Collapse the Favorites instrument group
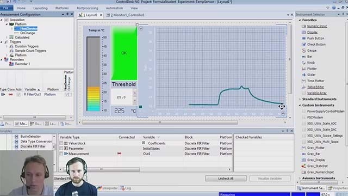This screenshot has height=196, width=348. 300,20
